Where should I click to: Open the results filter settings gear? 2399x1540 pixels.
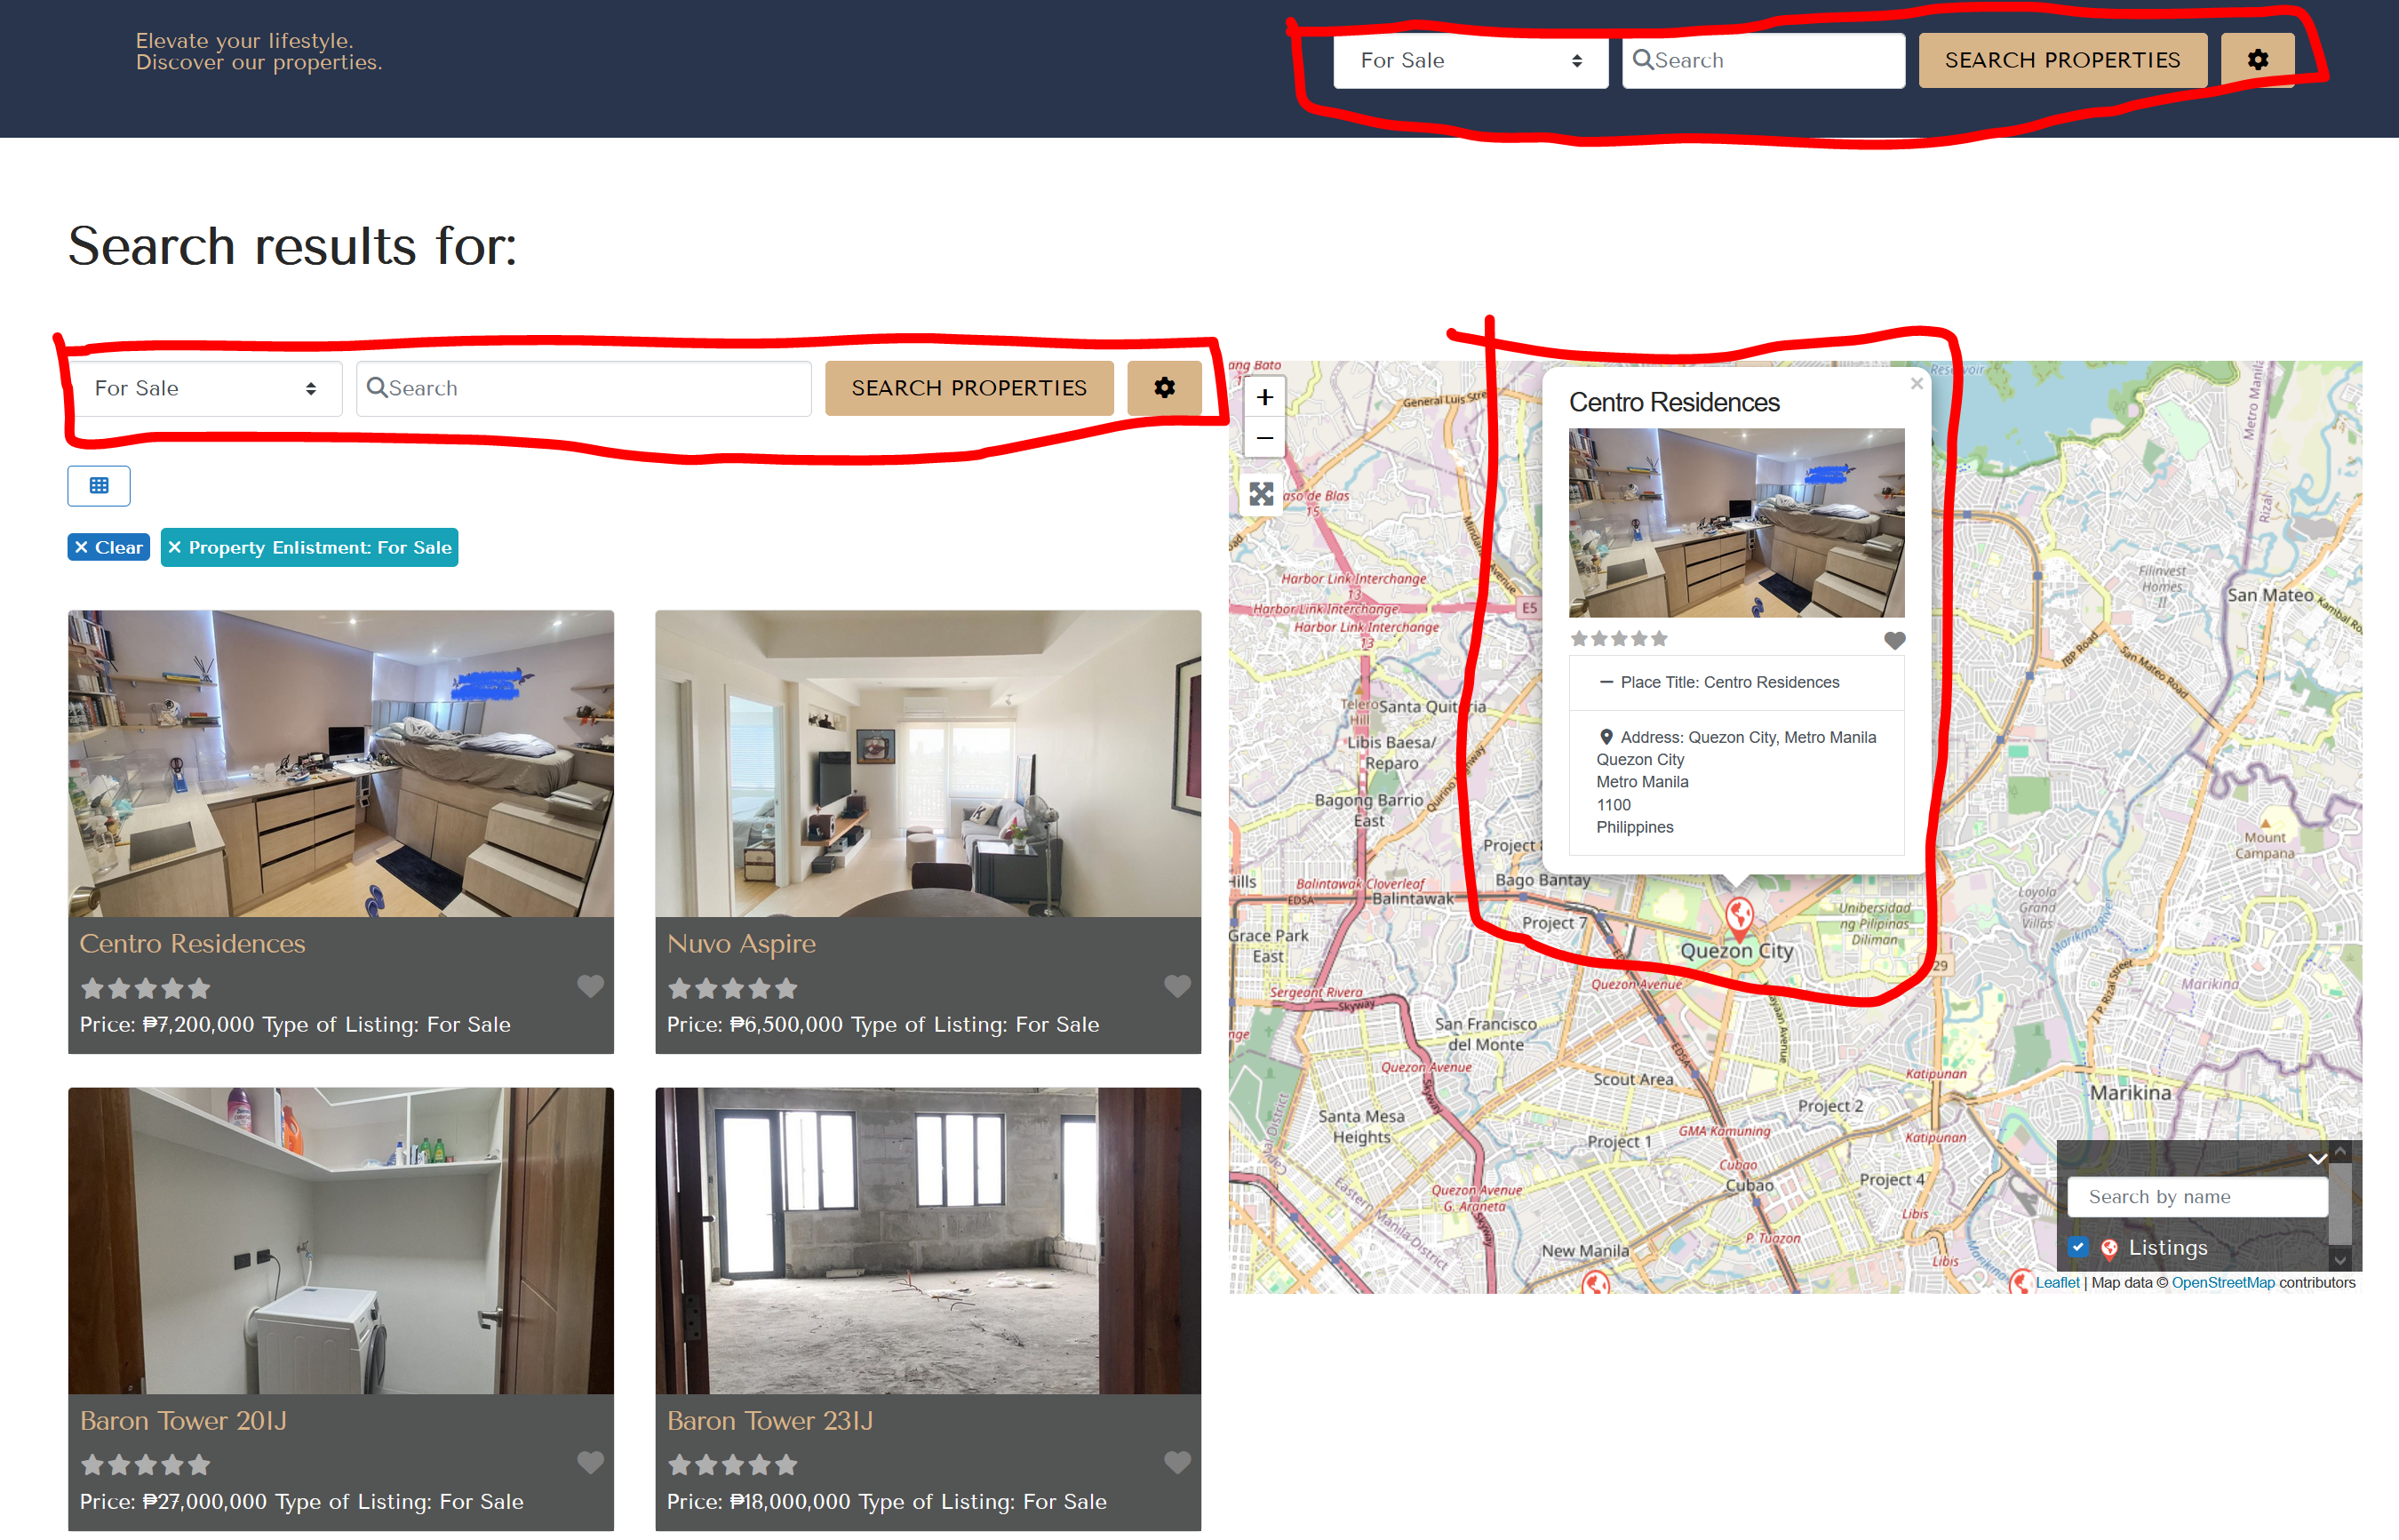tap(1165, 388)
